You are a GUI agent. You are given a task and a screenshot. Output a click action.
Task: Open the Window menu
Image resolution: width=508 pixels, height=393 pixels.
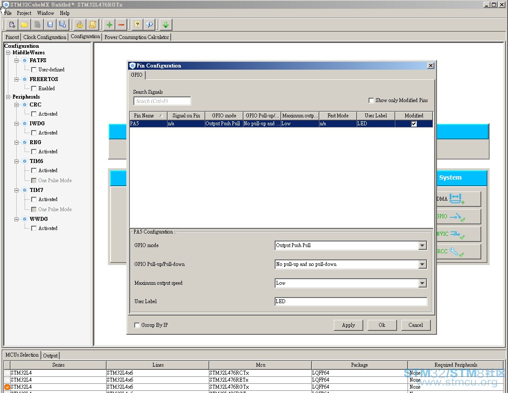pyautogui.click(x=45, y=13)
